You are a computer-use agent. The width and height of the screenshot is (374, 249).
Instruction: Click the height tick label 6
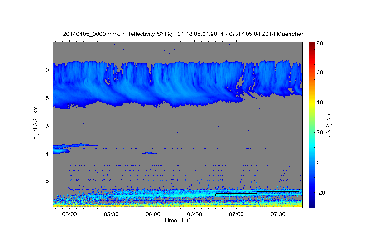48,126
